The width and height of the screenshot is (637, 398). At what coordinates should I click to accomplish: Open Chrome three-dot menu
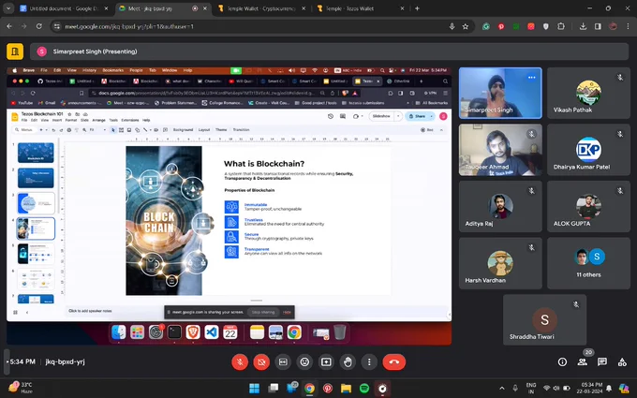tap(628, 26)
